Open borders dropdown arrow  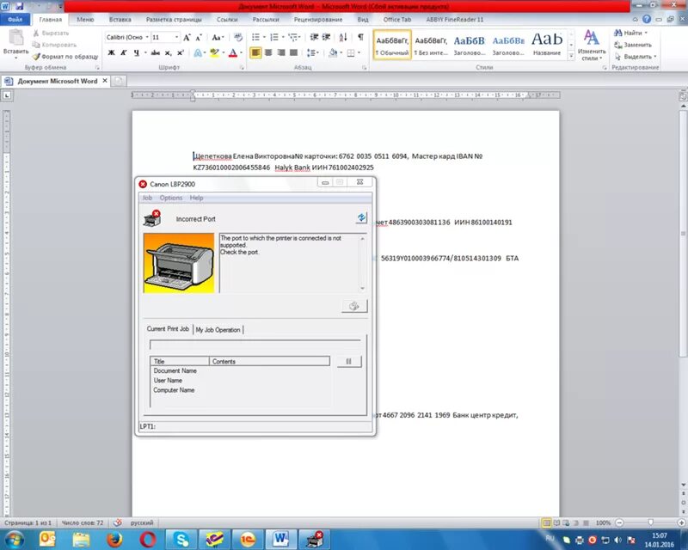(x=359, y=52)
